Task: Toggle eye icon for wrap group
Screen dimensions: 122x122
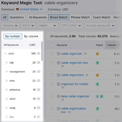Action: pos(39,108)
